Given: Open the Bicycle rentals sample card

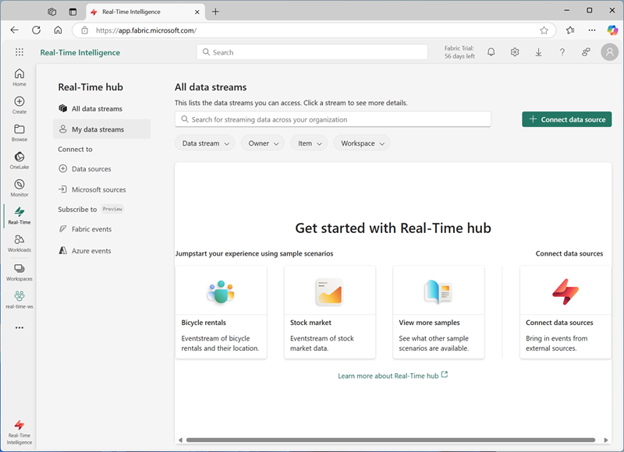Looking at the screenshot, I should tap(222, 313).
